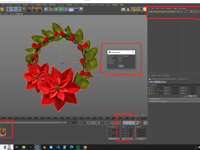Click OK in the Information dialog
This screenshot has width=200, height=150.
click(121, 66)
